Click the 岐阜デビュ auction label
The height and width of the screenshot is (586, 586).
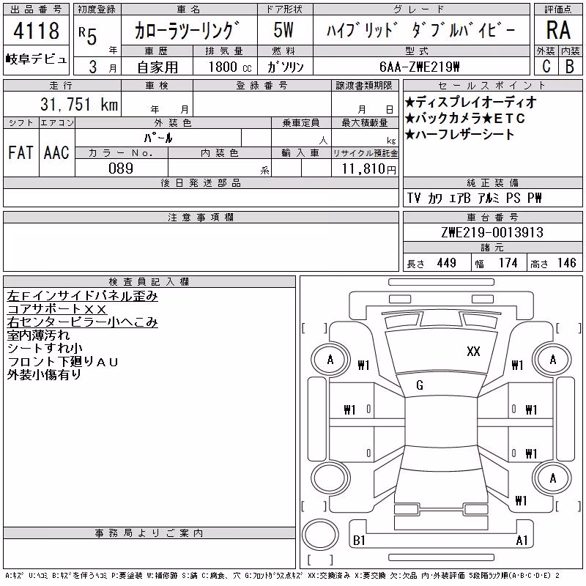coord(36,59)
